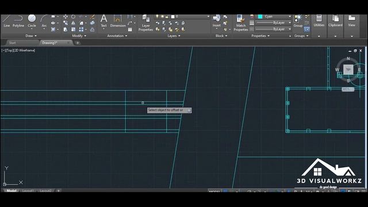Expand the Modify panel dropdown
The height and width of the screenshot is (207, 368).
(x=79, y=36)
